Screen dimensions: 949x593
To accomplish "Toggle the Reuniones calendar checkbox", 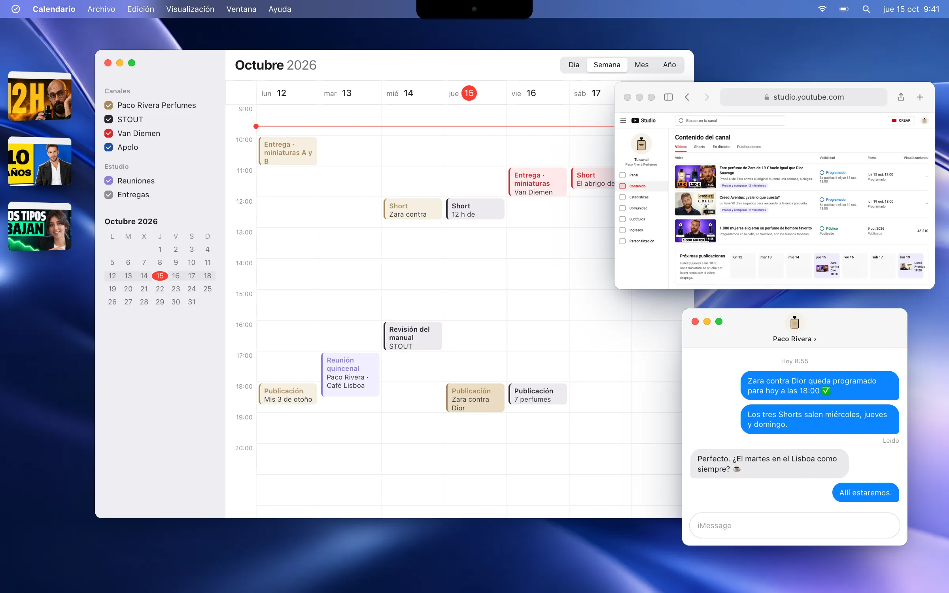I will pos(108,181).
